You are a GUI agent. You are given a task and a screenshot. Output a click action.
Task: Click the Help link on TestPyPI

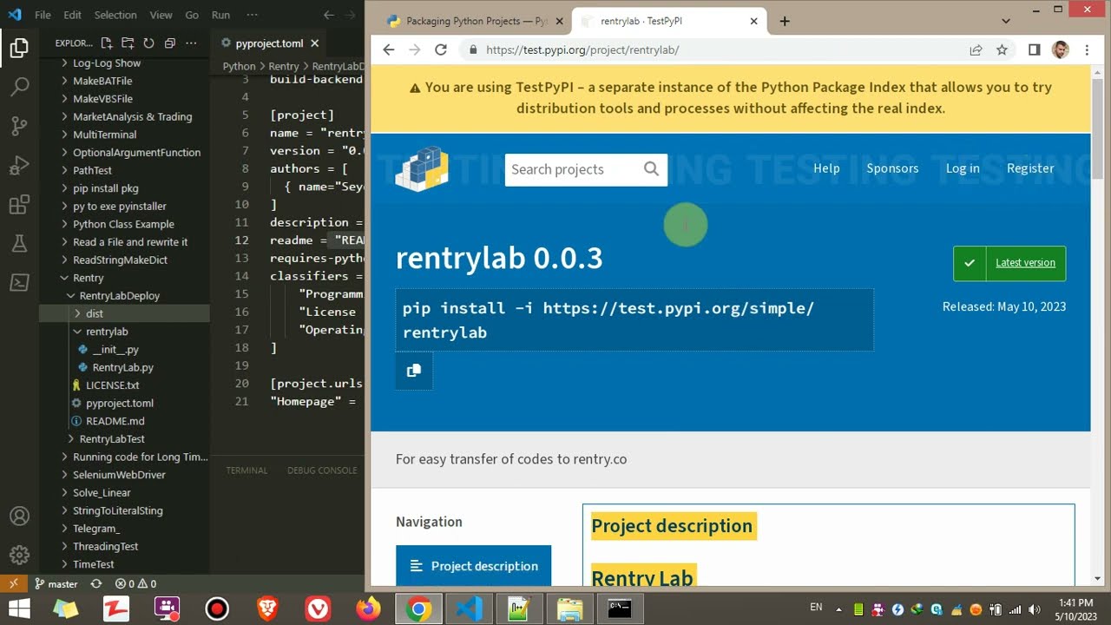(826, 168)
